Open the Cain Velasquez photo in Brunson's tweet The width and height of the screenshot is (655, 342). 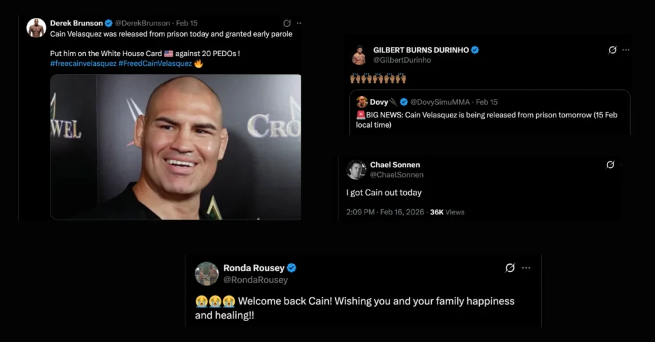(x=175, y=147)
